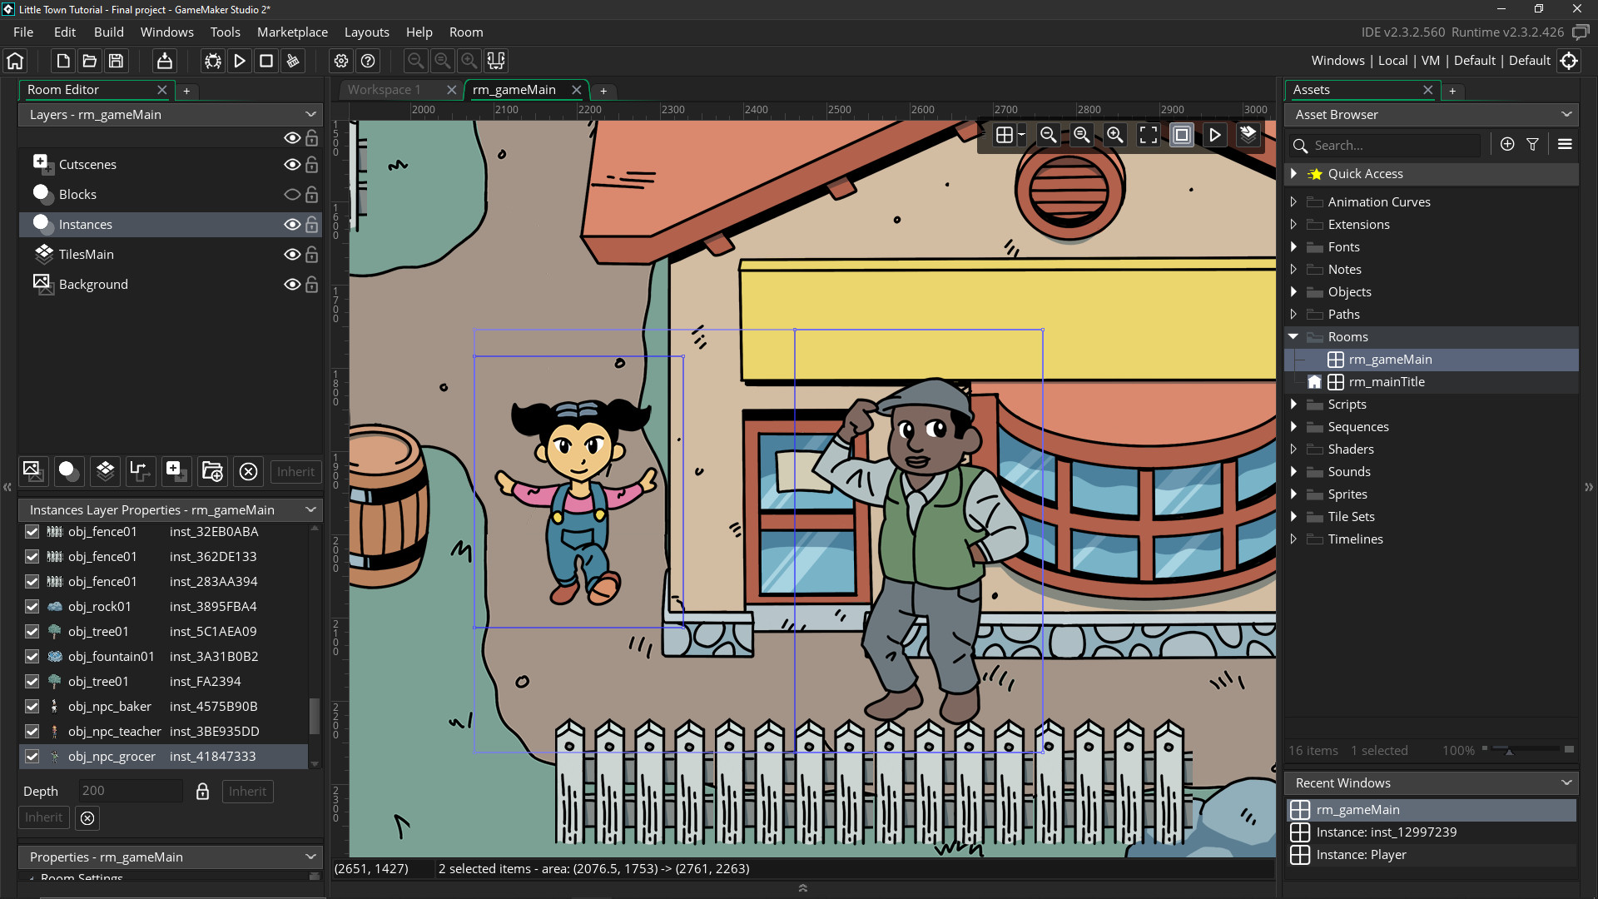The width and height of the screenshot is (1598, 899).
Task: Toggle lock on TilesMain layer
Action: [312, 254]
